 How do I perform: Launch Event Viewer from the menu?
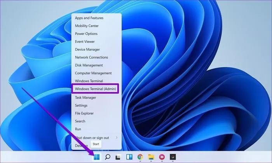[x=85, y=41]
